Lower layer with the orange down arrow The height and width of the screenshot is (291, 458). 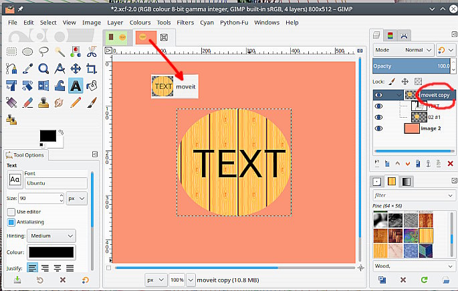pos(408,164)
